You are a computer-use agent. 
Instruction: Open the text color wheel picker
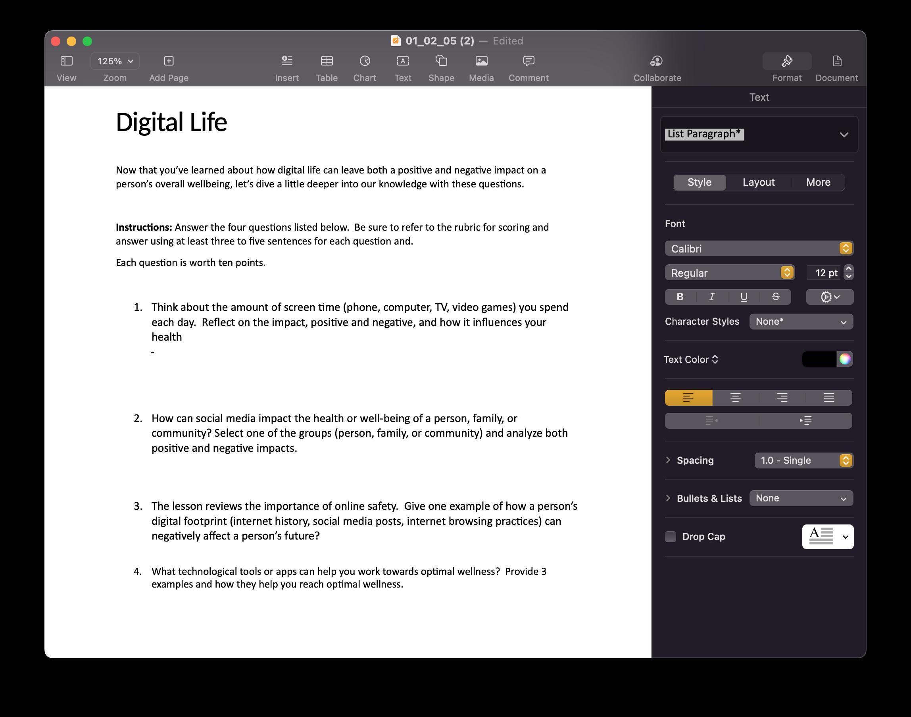coord(845,359)
